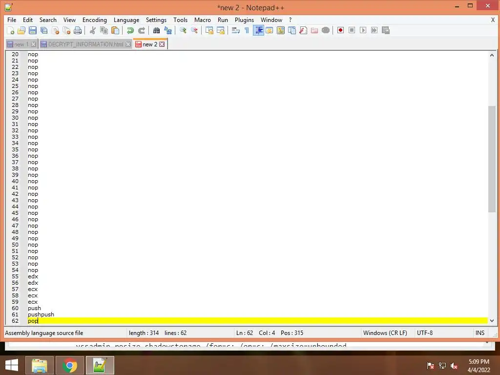The width and height of the screenshot is (500, 375).
Task: Open the Windows Start button
Action: 12,365
